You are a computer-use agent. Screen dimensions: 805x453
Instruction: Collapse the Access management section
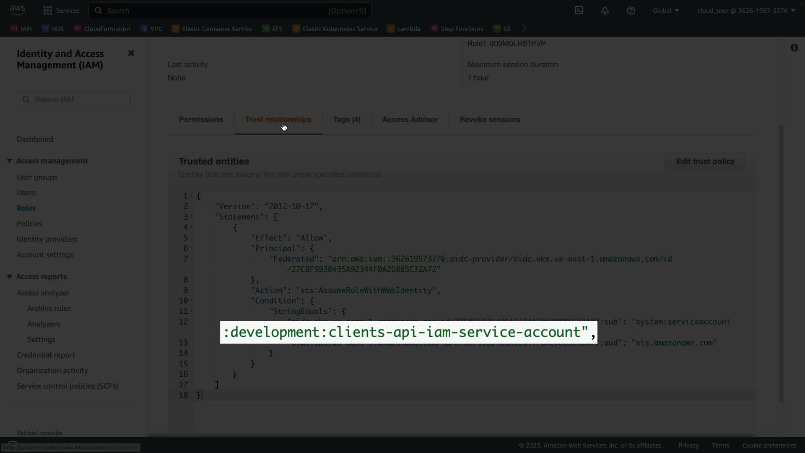(9, 161)
